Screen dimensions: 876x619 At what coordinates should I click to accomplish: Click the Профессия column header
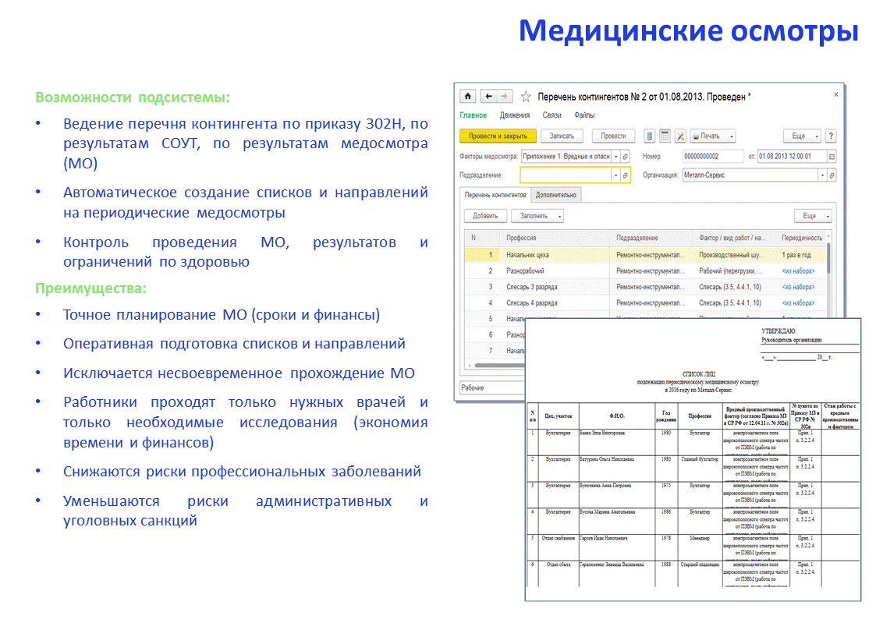pyautogui.click(x=555, y=238)
